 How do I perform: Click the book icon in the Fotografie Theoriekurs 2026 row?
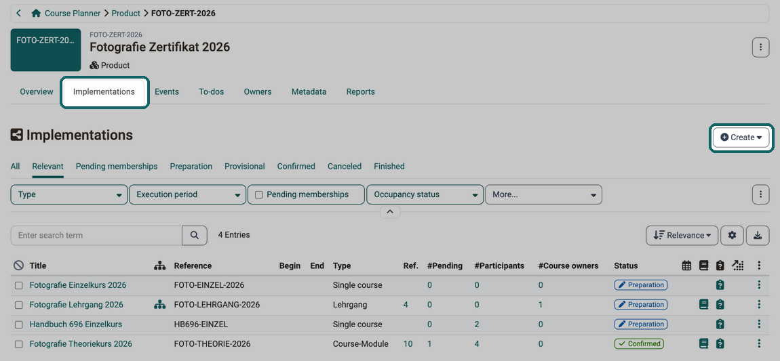coord(703,343)
